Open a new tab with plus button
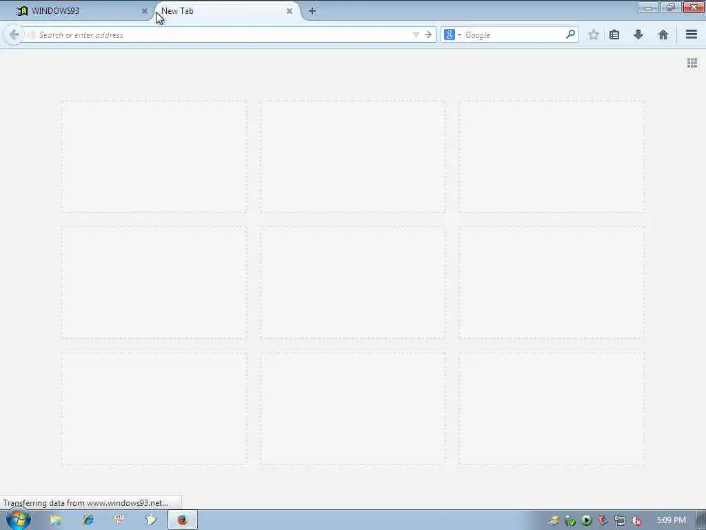The image size is (706, 530). [x=312, y=11]
